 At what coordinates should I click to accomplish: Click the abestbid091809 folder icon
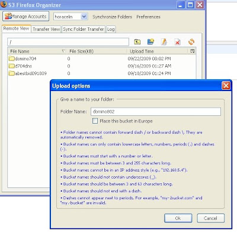tap(12, 73)
